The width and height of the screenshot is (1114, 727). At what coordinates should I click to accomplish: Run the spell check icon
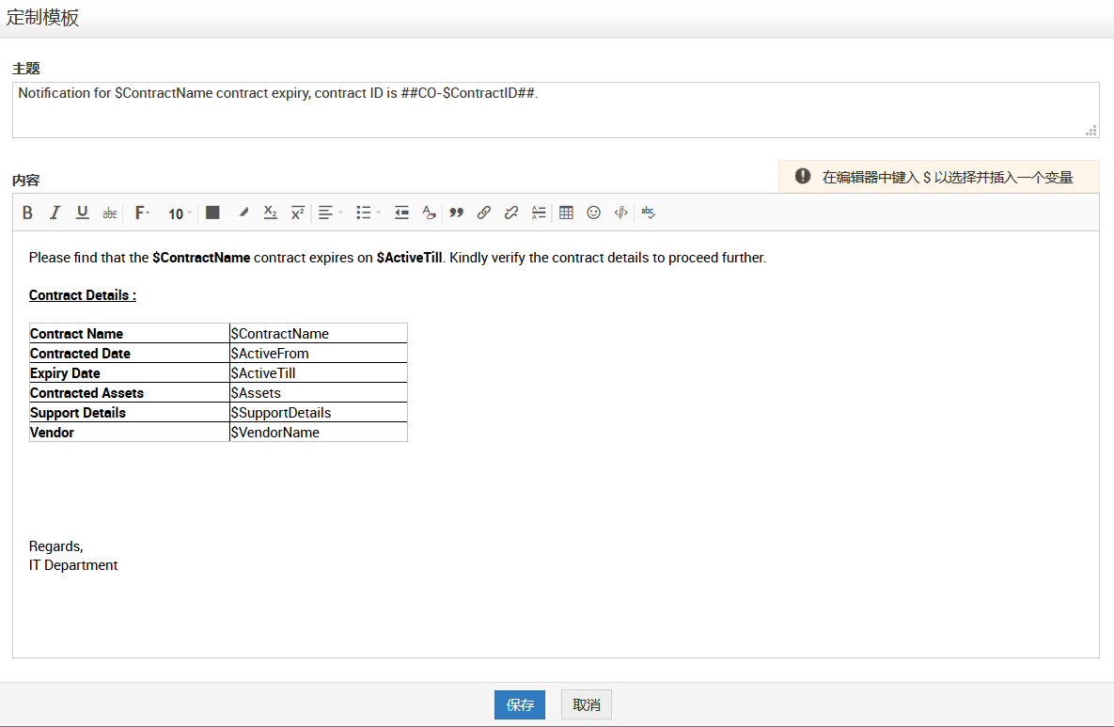pyautogui.click(x=648, y=213)
